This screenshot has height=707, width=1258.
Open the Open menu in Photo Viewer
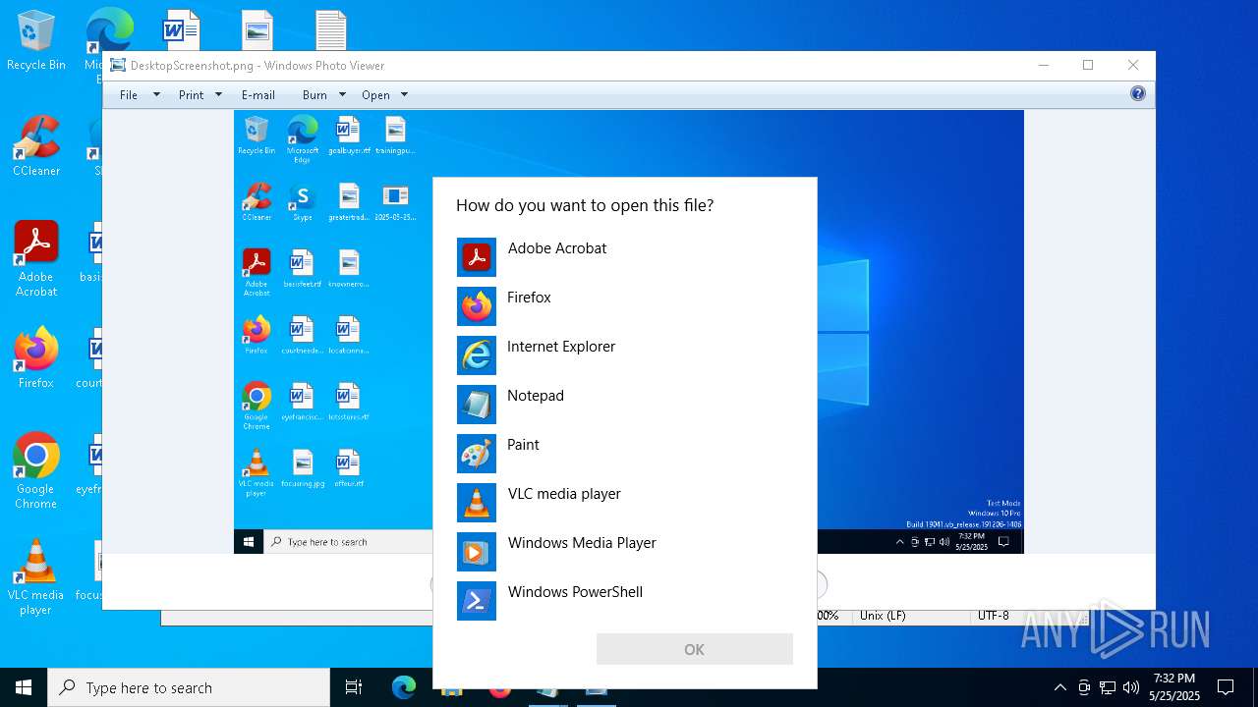[x=375, y=95]
